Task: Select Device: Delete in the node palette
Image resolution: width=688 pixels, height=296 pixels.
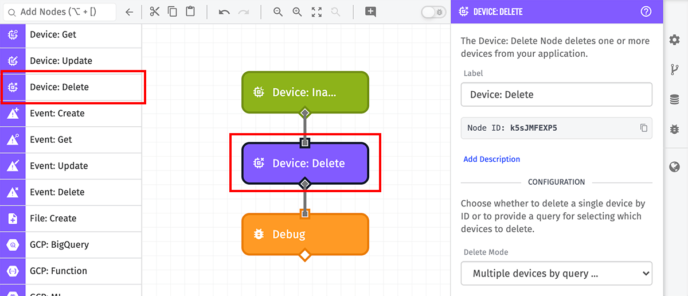Action: (71, 87)
